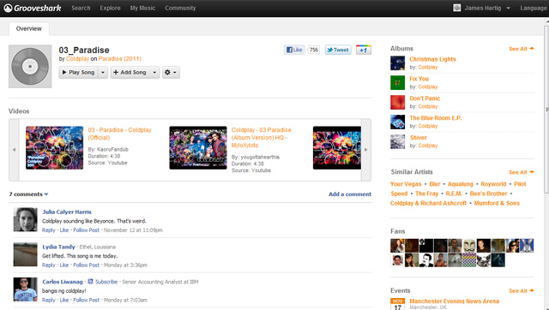Open Fix You album link
This screenshot has height=310, width=549.
tap(419, 79)
